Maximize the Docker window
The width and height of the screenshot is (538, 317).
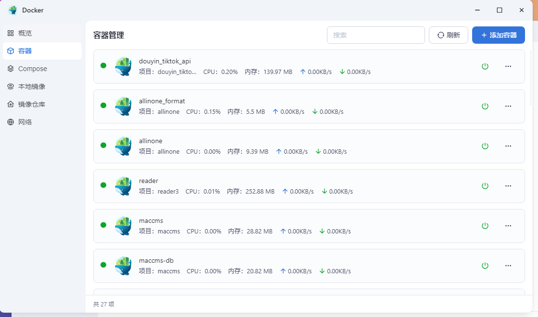click(x=500, y=10)
